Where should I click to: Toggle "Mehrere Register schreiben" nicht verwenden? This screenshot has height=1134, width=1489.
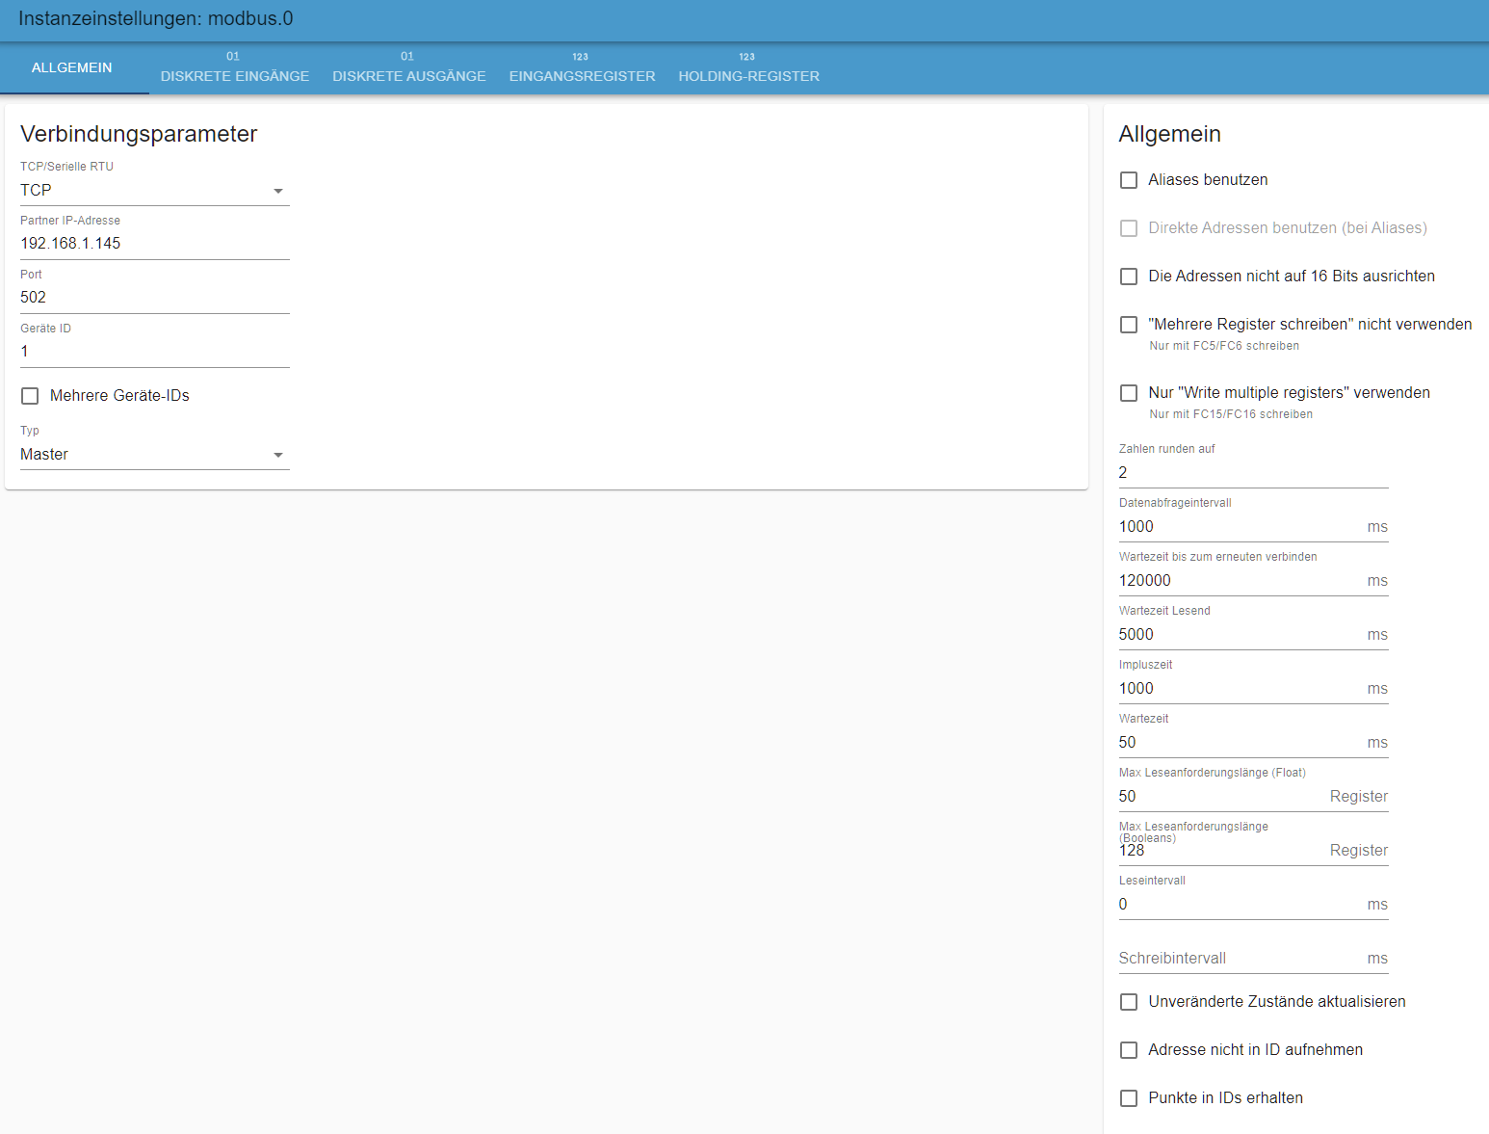click(x=1129, y=325)
